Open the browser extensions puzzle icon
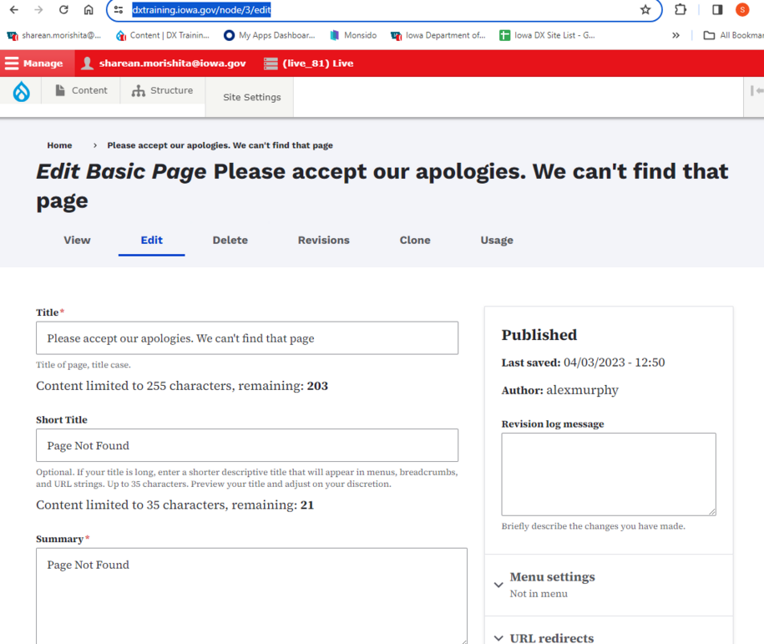The height and width of the screenshot is (644, 764). (681, 10)
